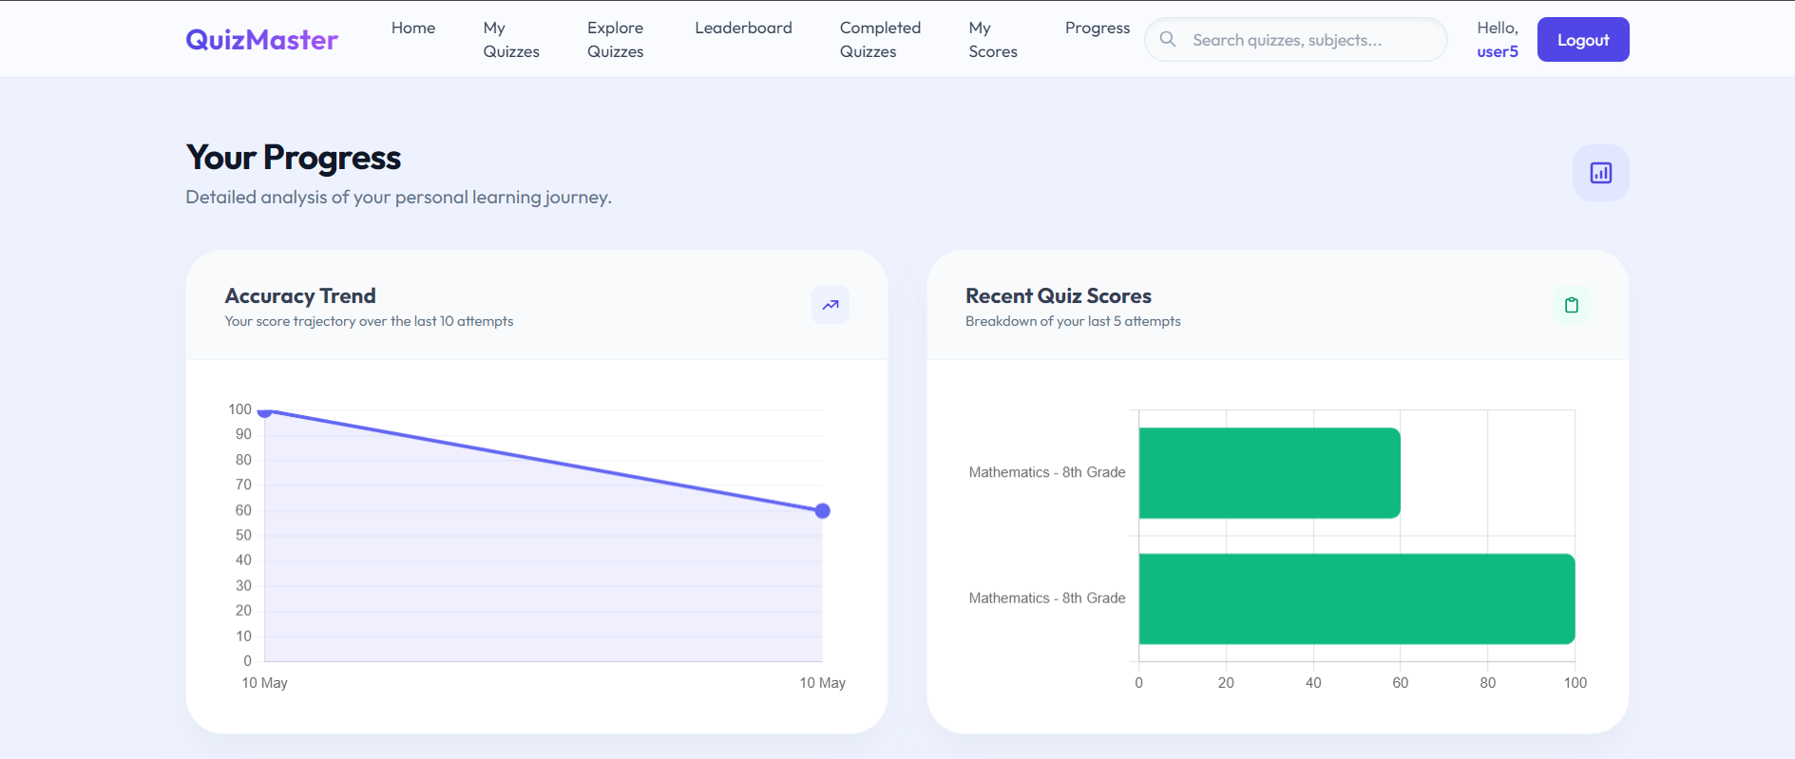Click the magnifier icon in search bar
1795x759 pixels.
[x=1168, y=39]
